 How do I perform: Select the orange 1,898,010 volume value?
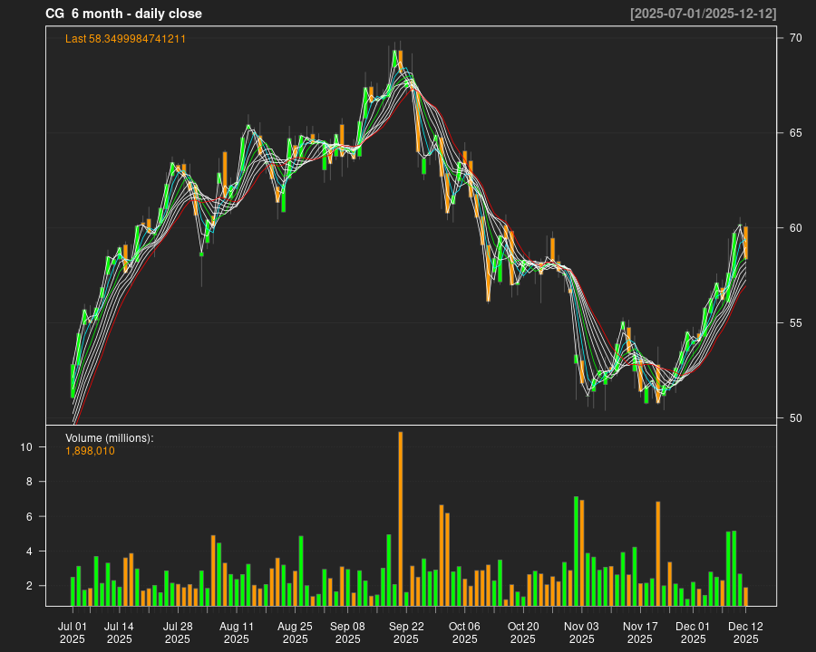point(90,451)
